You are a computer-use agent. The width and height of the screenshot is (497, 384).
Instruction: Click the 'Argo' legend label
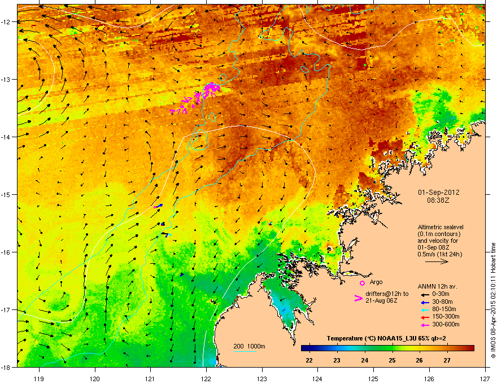pyautogui.click(x=376, y=282)
